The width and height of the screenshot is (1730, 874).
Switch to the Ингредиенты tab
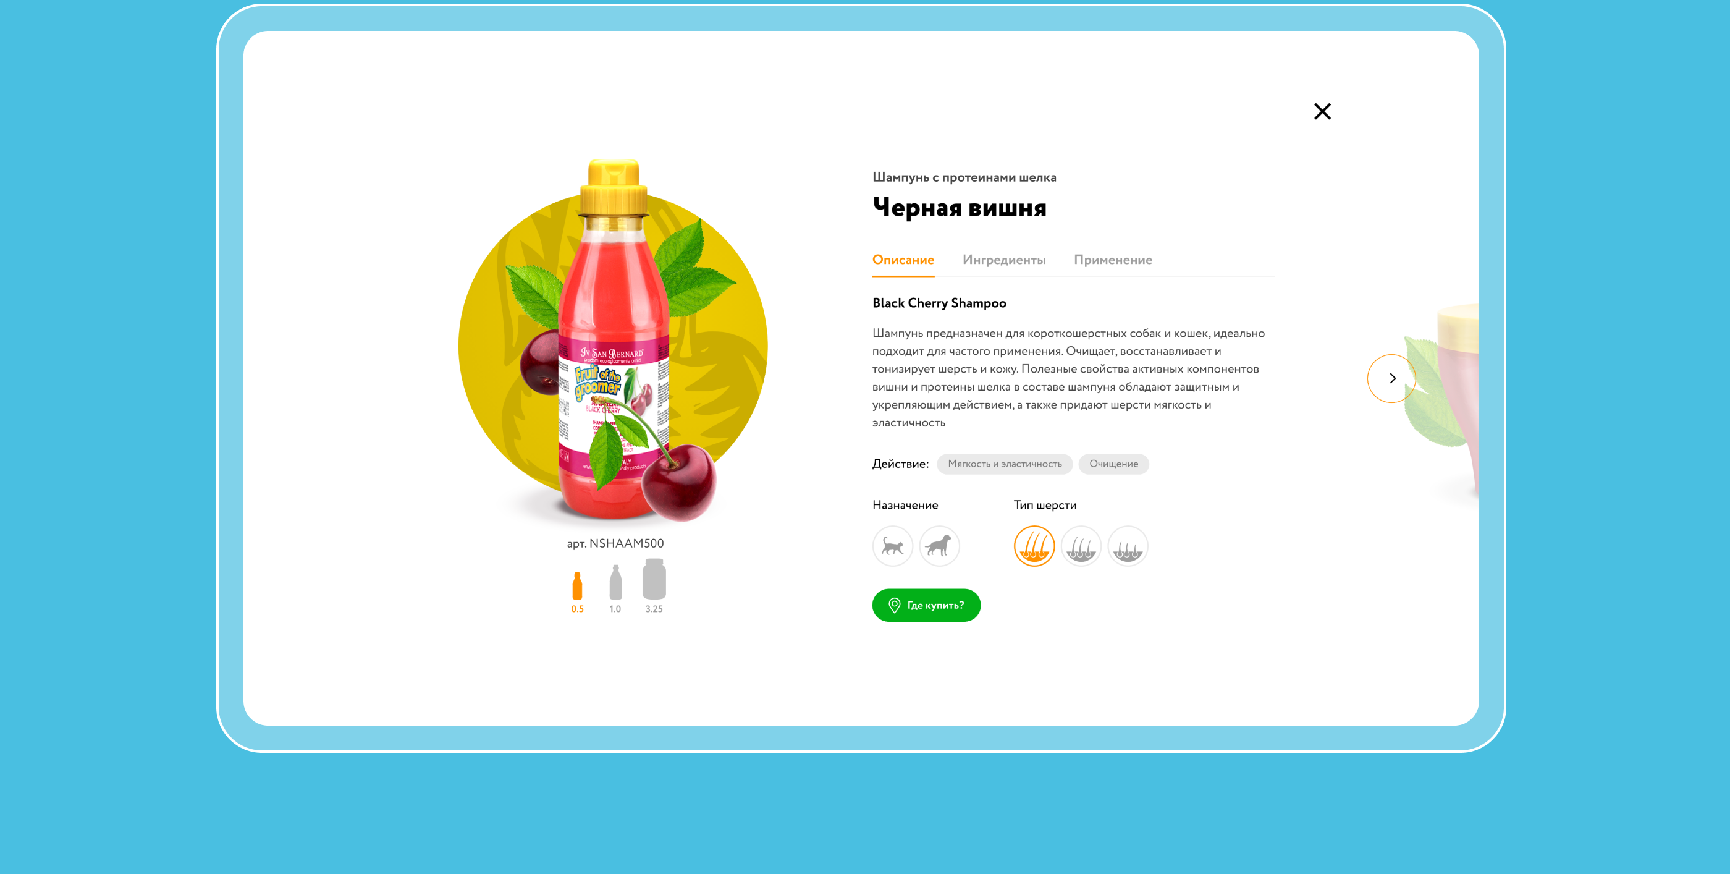pos(1004,260)
